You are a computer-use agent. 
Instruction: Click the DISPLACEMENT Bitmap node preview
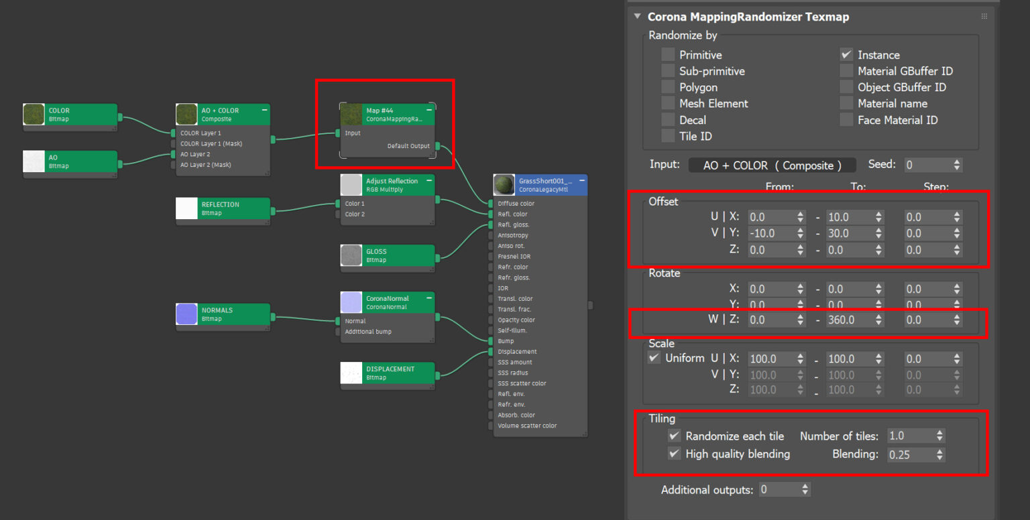351,373
